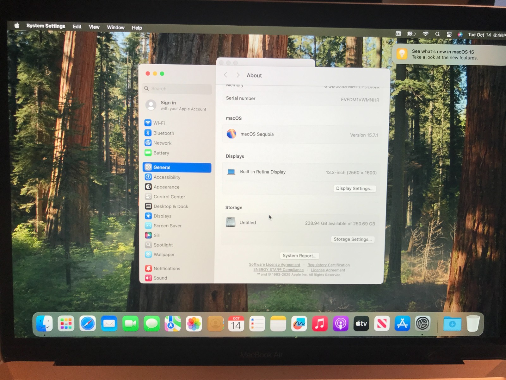
Task: Launch Finder from the Dock
Action: pyautogui.click(x=44, y=324)
